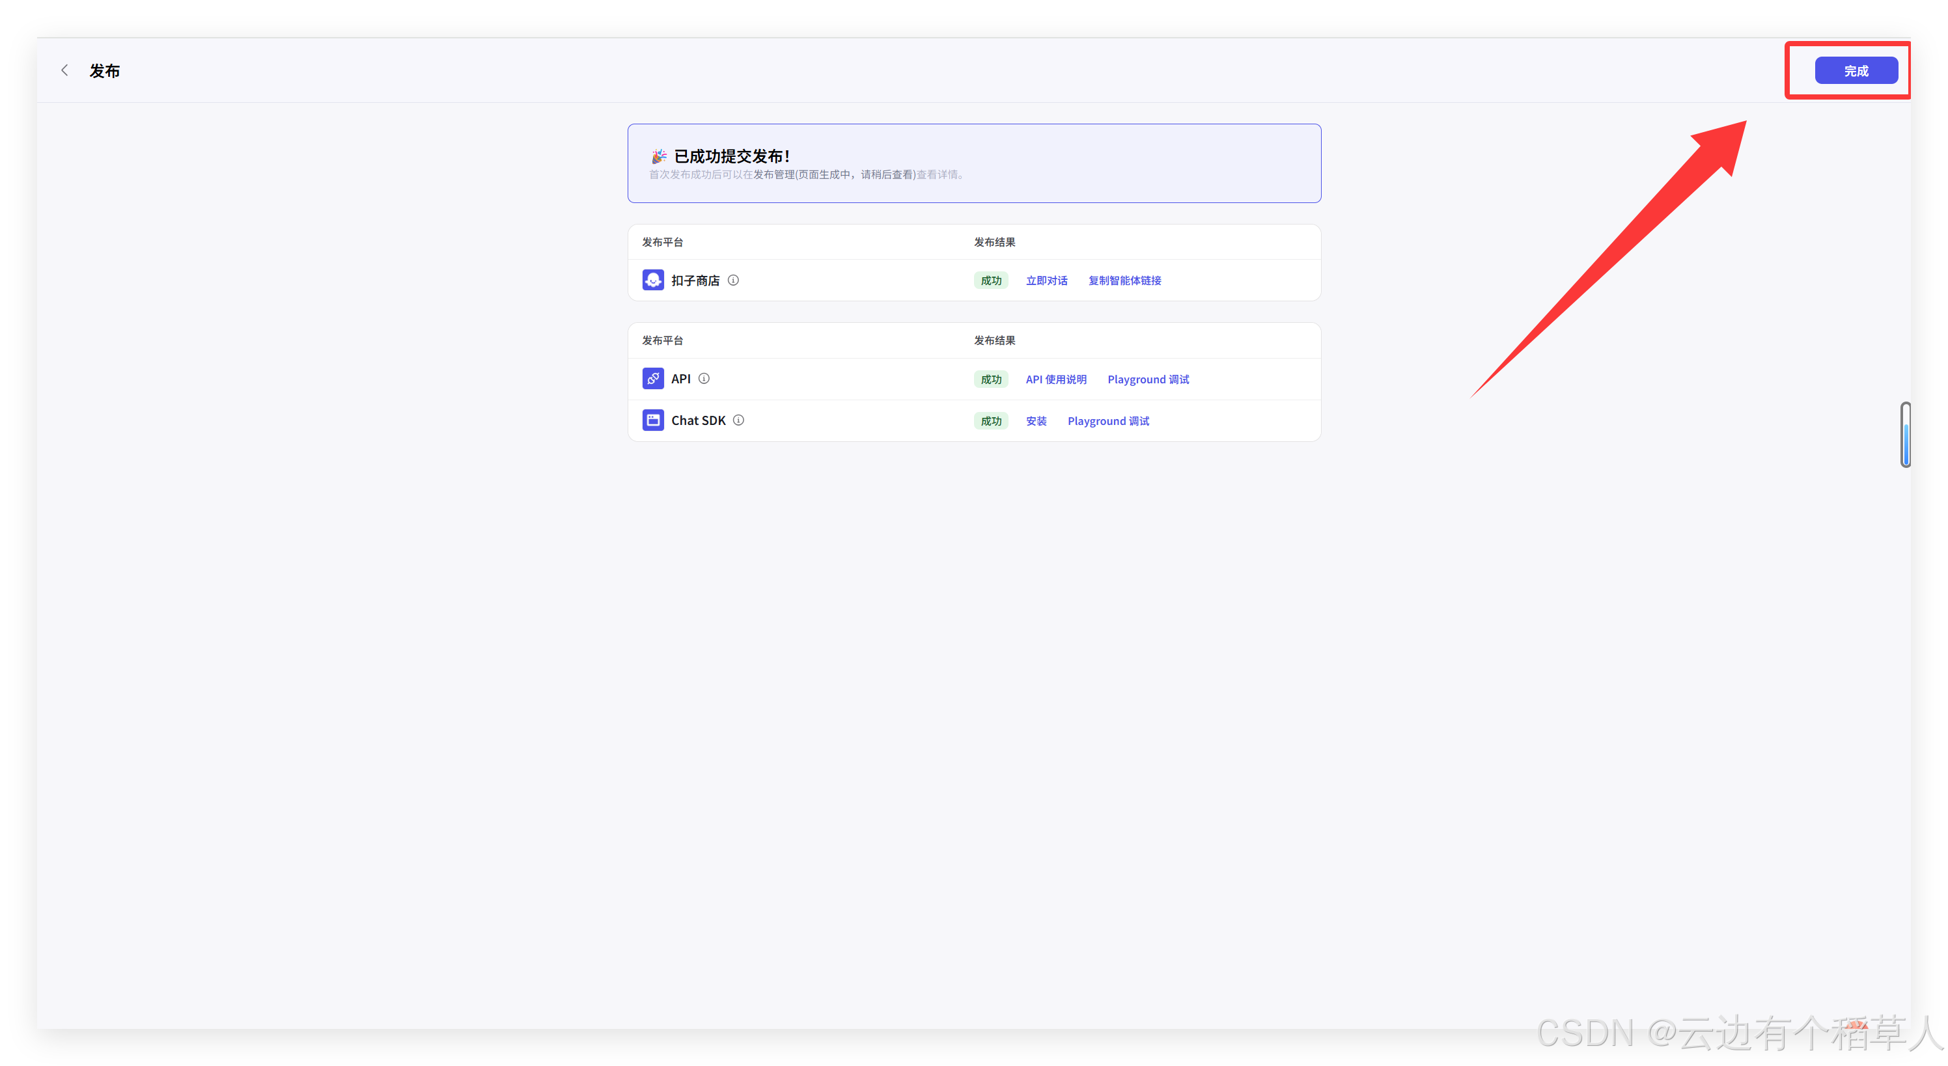Click 复制智能体链接 to copy agent link

1124,280
